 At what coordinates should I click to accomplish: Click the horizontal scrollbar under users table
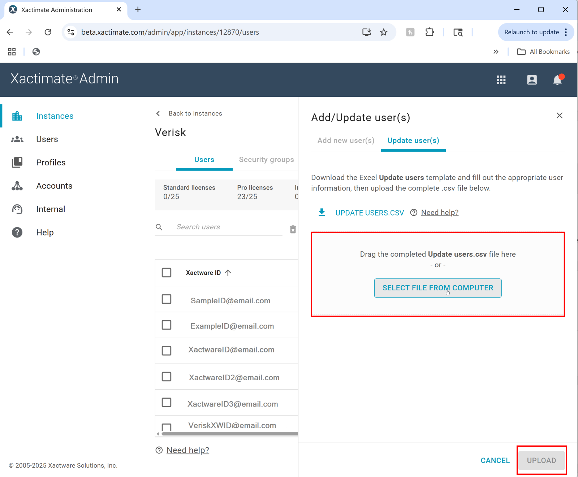click(x=230, y=434)
